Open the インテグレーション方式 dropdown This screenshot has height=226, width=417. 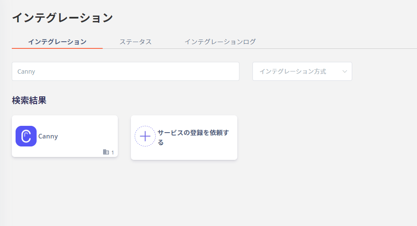(x=302, y=71)
